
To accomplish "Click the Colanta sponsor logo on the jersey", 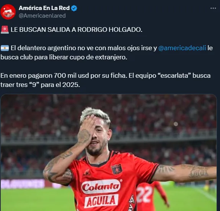I will 101,187.
